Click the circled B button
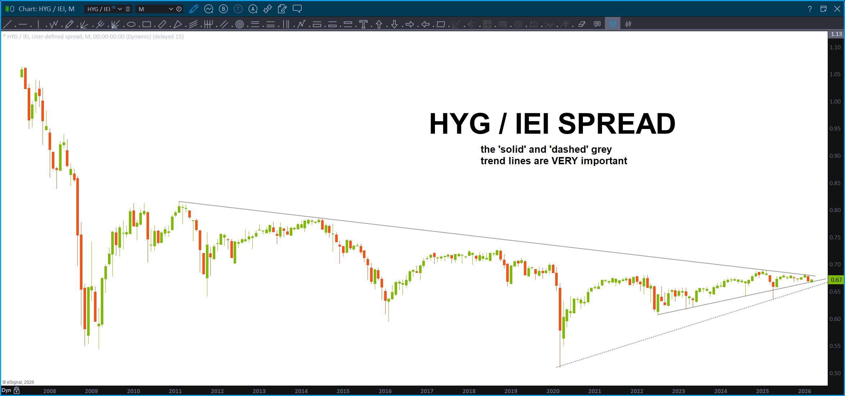 click(x=223, y=9)
